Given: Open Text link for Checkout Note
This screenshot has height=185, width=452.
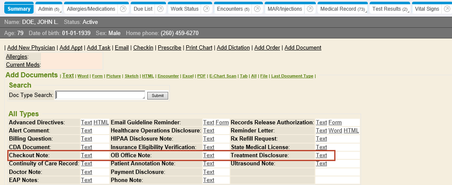Looking at the screenshot, I should 86,155.
